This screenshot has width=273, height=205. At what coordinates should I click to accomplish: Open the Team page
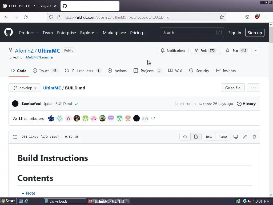(47, 33)
